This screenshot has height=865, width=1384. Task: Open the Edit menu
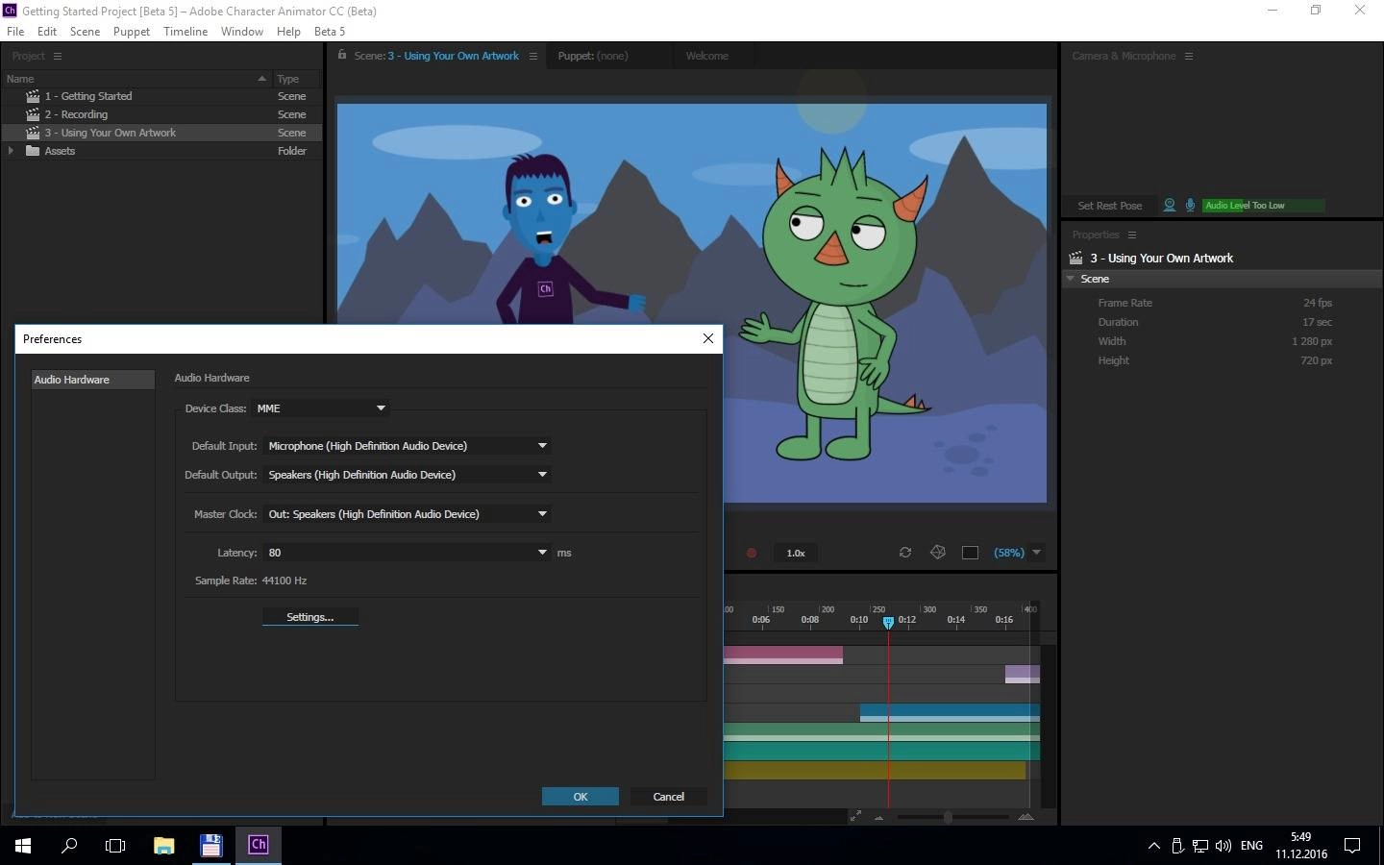[x=47, y=31]
